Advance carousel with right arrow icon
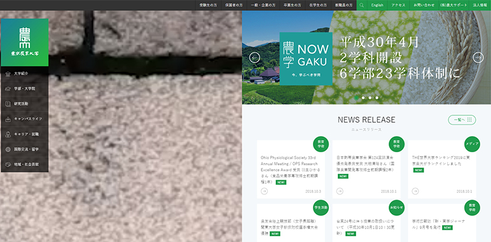The height and width of the screenshot is (242, 491). tap(478, 57)
